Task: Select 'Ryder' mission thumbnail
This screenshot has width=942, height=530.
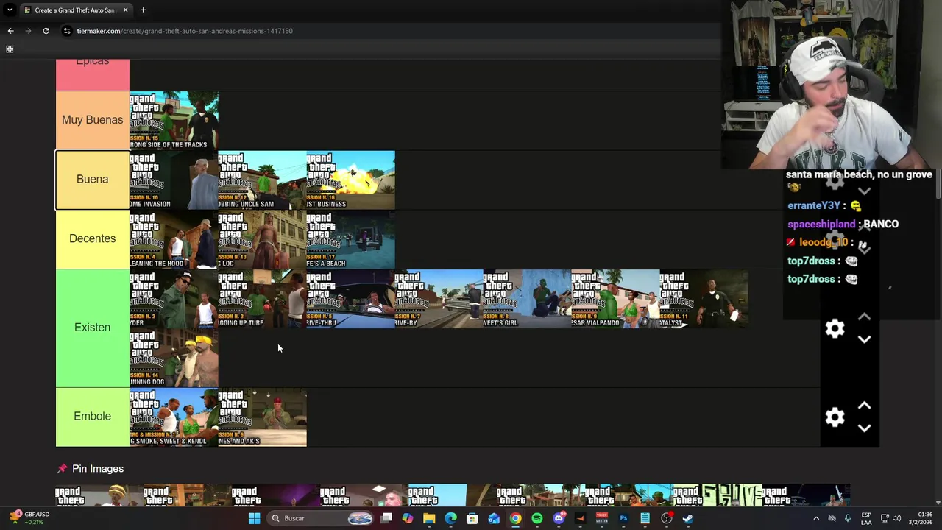Action: pos(174,299)
